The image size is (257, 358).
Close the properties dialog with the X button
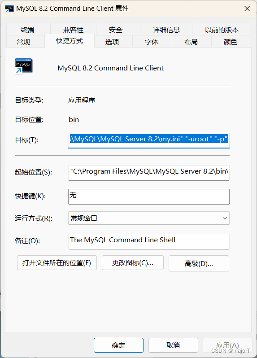click(247, 9)
